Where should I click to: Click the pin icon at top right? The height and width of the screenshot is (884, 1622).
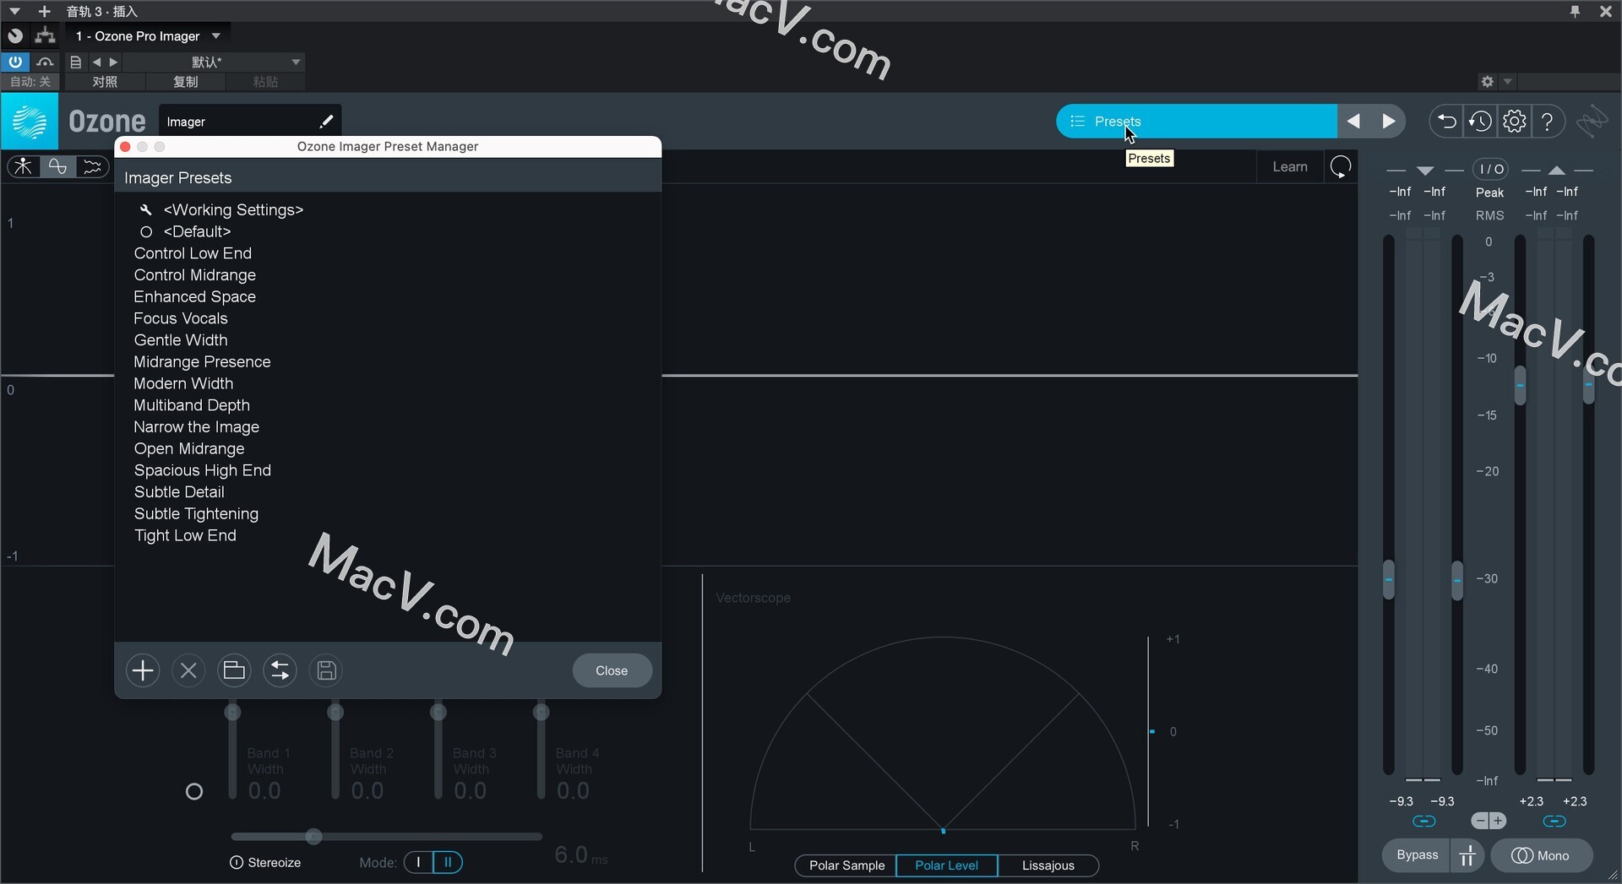pos(1575,11)
